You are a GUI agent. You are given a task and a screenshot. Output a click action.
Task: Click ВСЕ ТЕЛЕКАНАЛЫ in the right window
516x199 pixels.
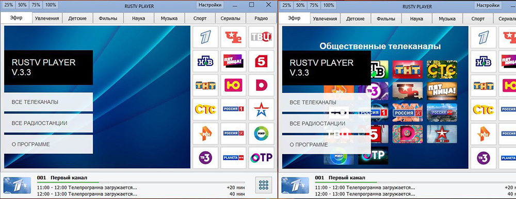[327, 102]
